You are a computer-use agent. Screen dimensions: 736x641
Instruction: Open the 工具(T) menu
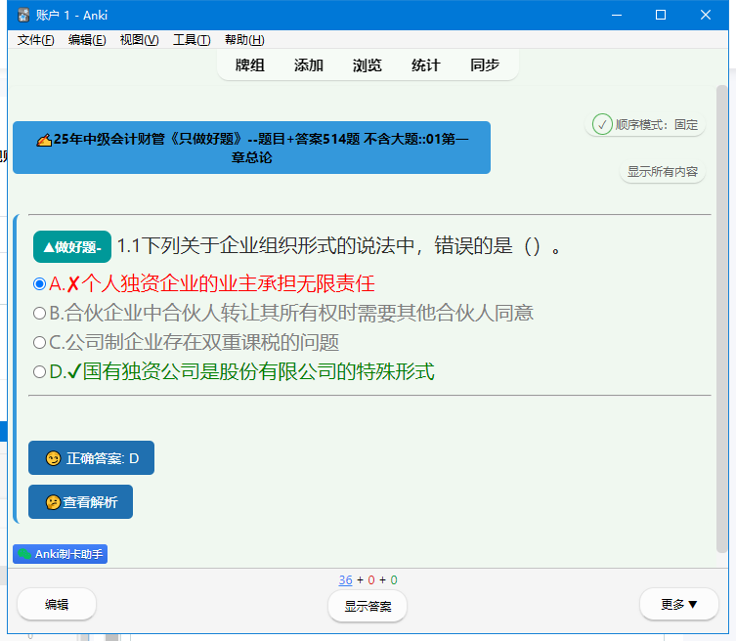click(x=192, y=40)
